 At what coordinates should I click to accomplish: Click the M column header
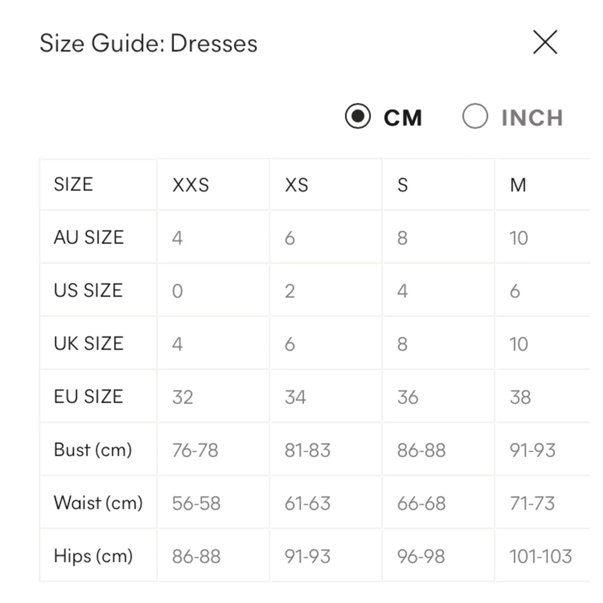click(x=518, y=185)
